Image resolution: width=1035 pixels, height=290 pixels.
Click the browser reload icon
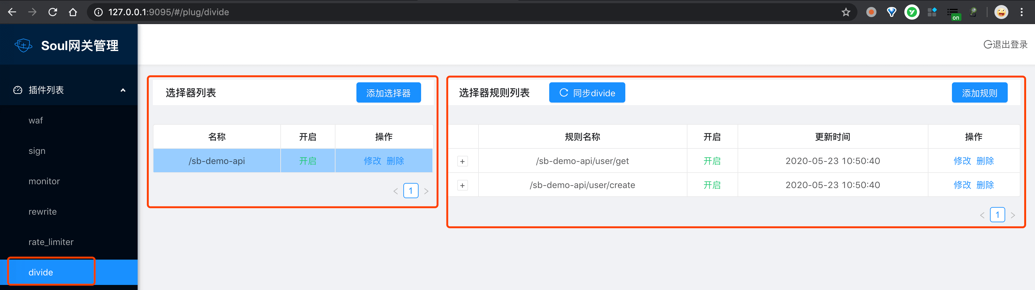point(52,12)
